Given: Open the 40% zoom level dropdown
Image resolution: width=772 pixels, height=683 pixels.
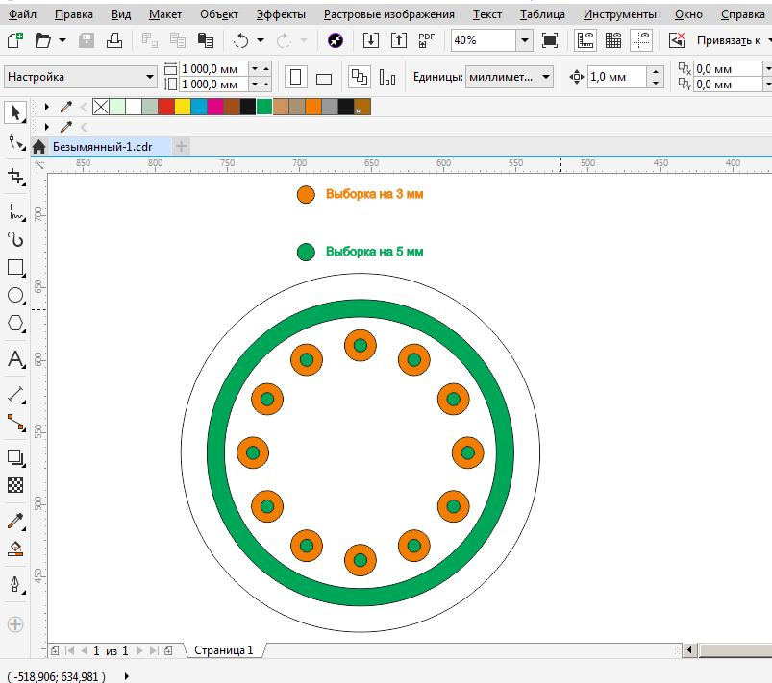Looking at the screenshot, I should (x=524, y=40).
